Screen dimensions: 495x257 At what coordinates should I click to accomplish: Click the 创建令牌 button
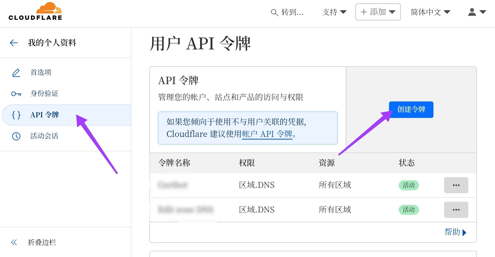pyautogui.click(x=411, y=110)
